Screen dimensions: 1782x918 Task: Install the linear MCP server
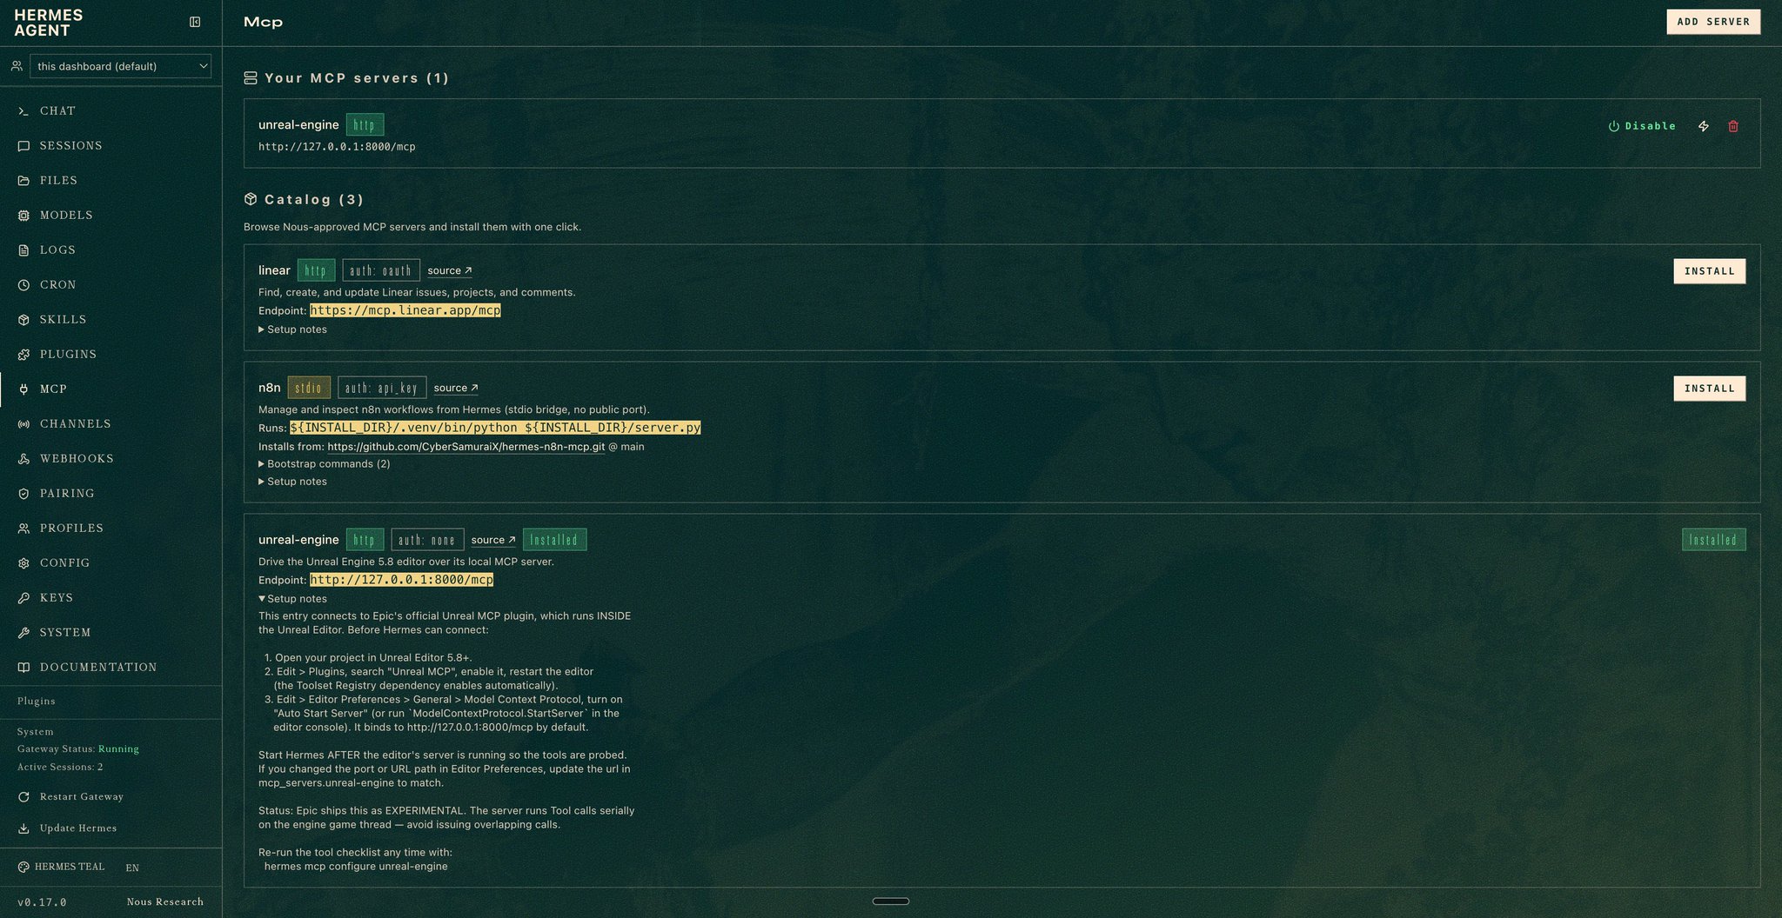[1709, 271]
